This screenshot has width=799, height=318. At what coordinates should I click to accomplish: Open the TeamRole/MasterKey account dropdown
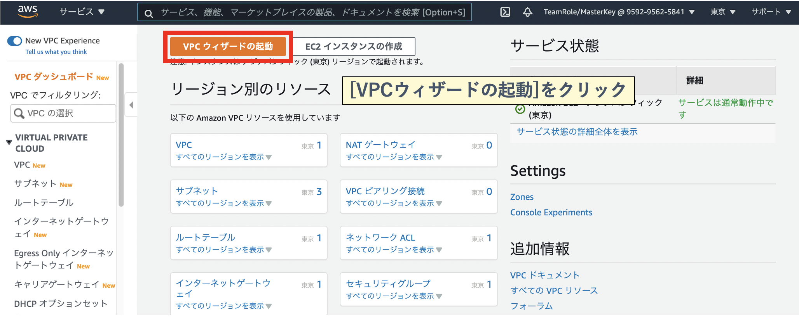[619, 12]
